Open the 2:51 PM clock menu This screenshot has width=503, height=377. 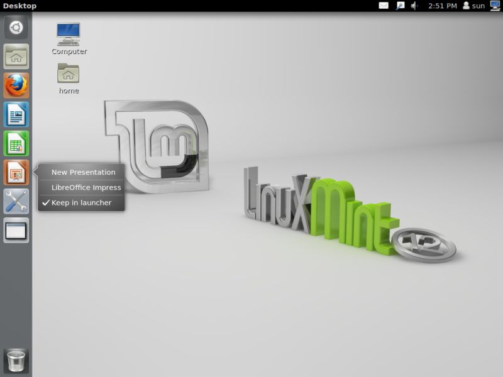click(x=443, y=6)
